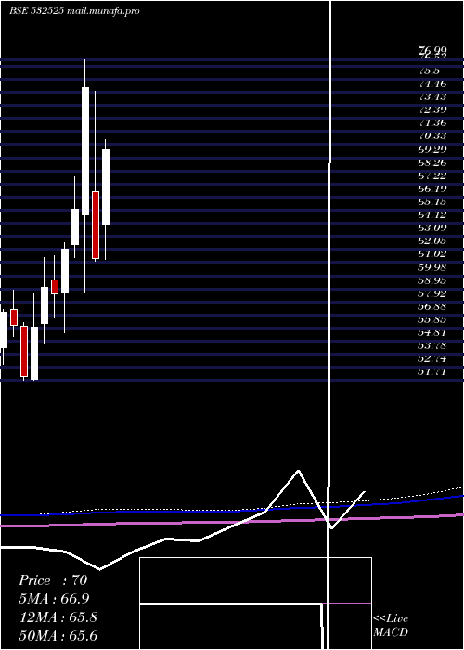Image resolution: width=464 pixels, height=650 pixels.
Task: Click the 12MA : 65.8 readout
Action: pos(58,617)
